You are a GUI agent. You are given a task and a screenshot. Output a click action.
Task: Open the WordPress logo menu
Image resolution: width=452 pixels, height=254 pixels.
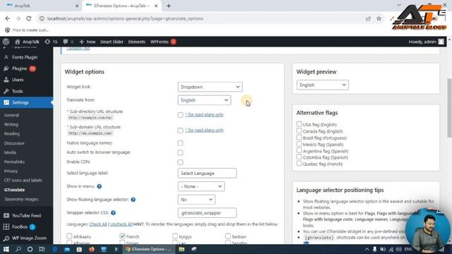(x=6, y=42)
